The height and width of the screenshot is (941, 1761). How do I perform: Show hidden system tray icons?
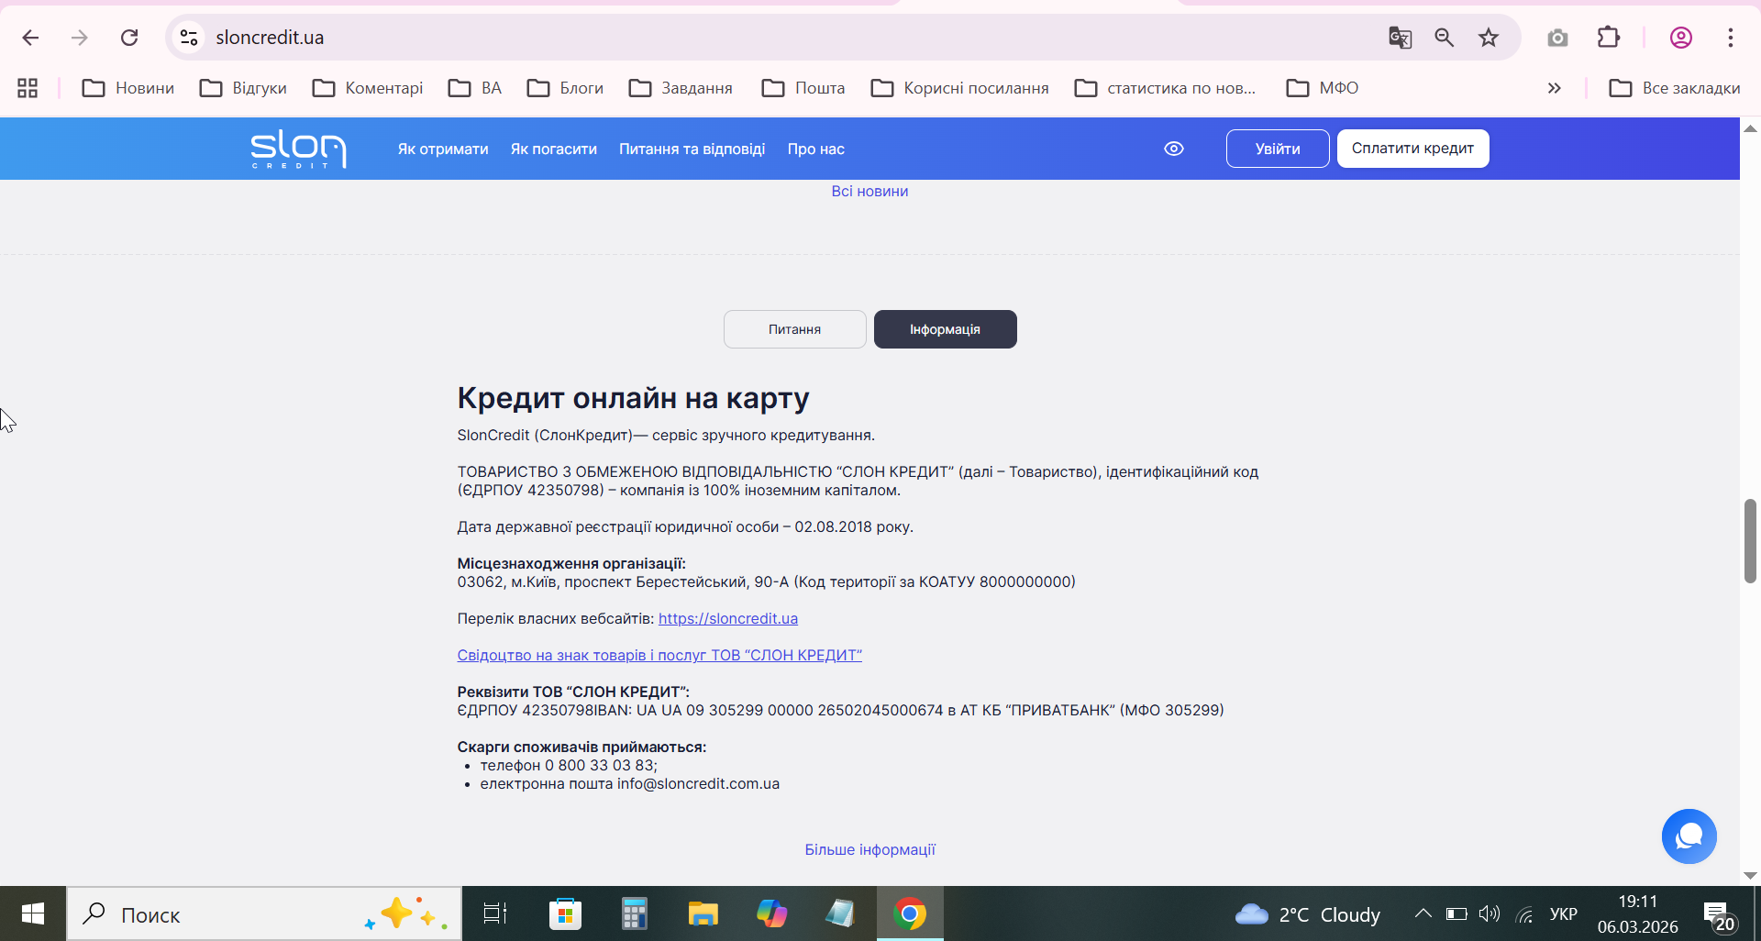(1423, 913)
